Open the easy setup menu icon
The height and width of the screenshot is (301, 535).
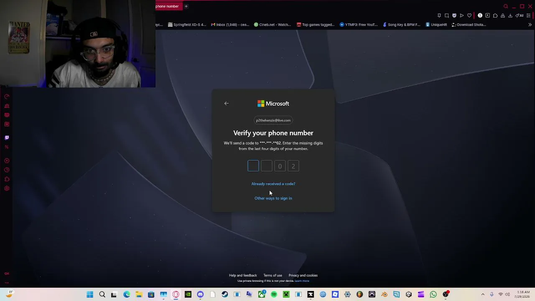pyautogui.click(x=529, y=15)
